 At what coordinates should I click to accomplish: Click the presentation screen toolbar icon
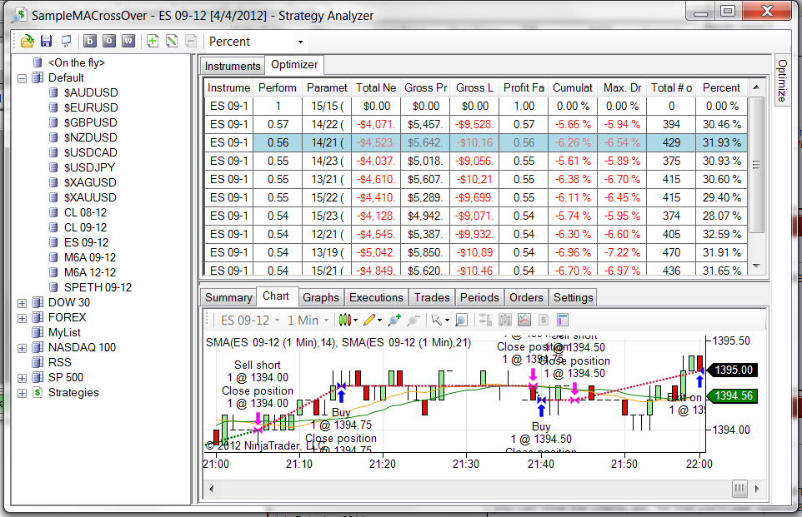66,42
